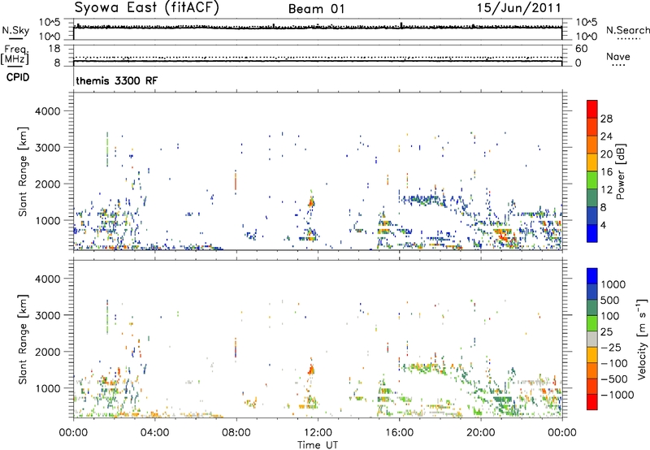
Task: Click the 3000 tick on power panel axis
Action: [48, 148]
